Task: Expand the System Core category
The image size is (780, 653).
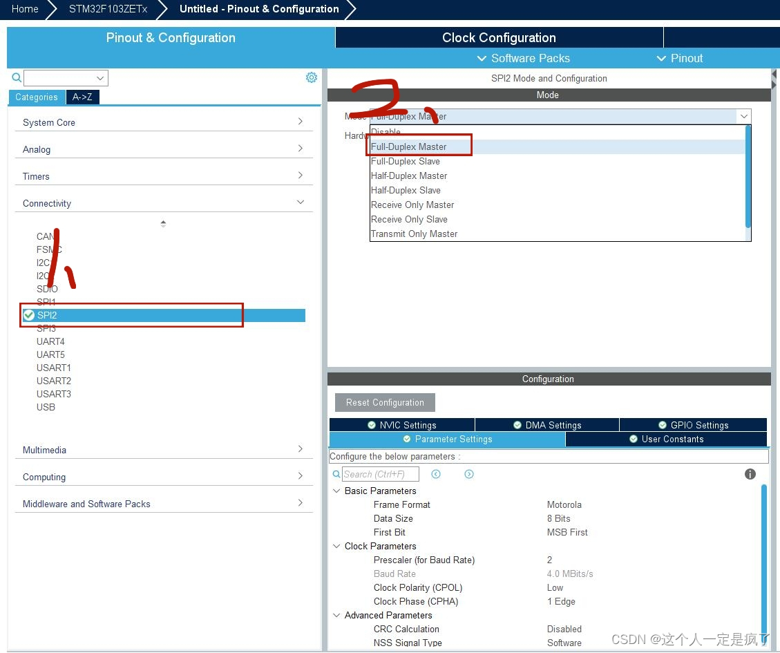Action: point(301,122)
